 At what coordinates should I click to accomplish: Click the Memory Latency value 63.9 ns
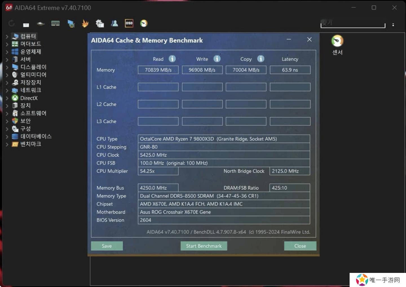coord(290,70)
